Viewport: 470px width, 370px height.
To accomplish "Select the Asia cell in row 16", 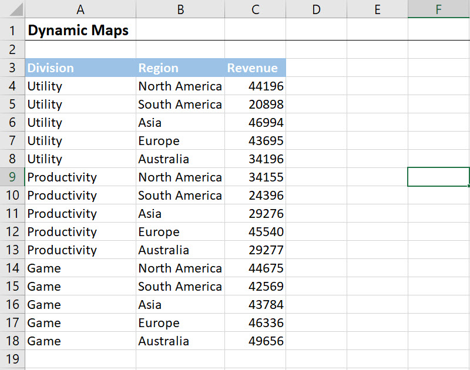I will tap(150, 305).
